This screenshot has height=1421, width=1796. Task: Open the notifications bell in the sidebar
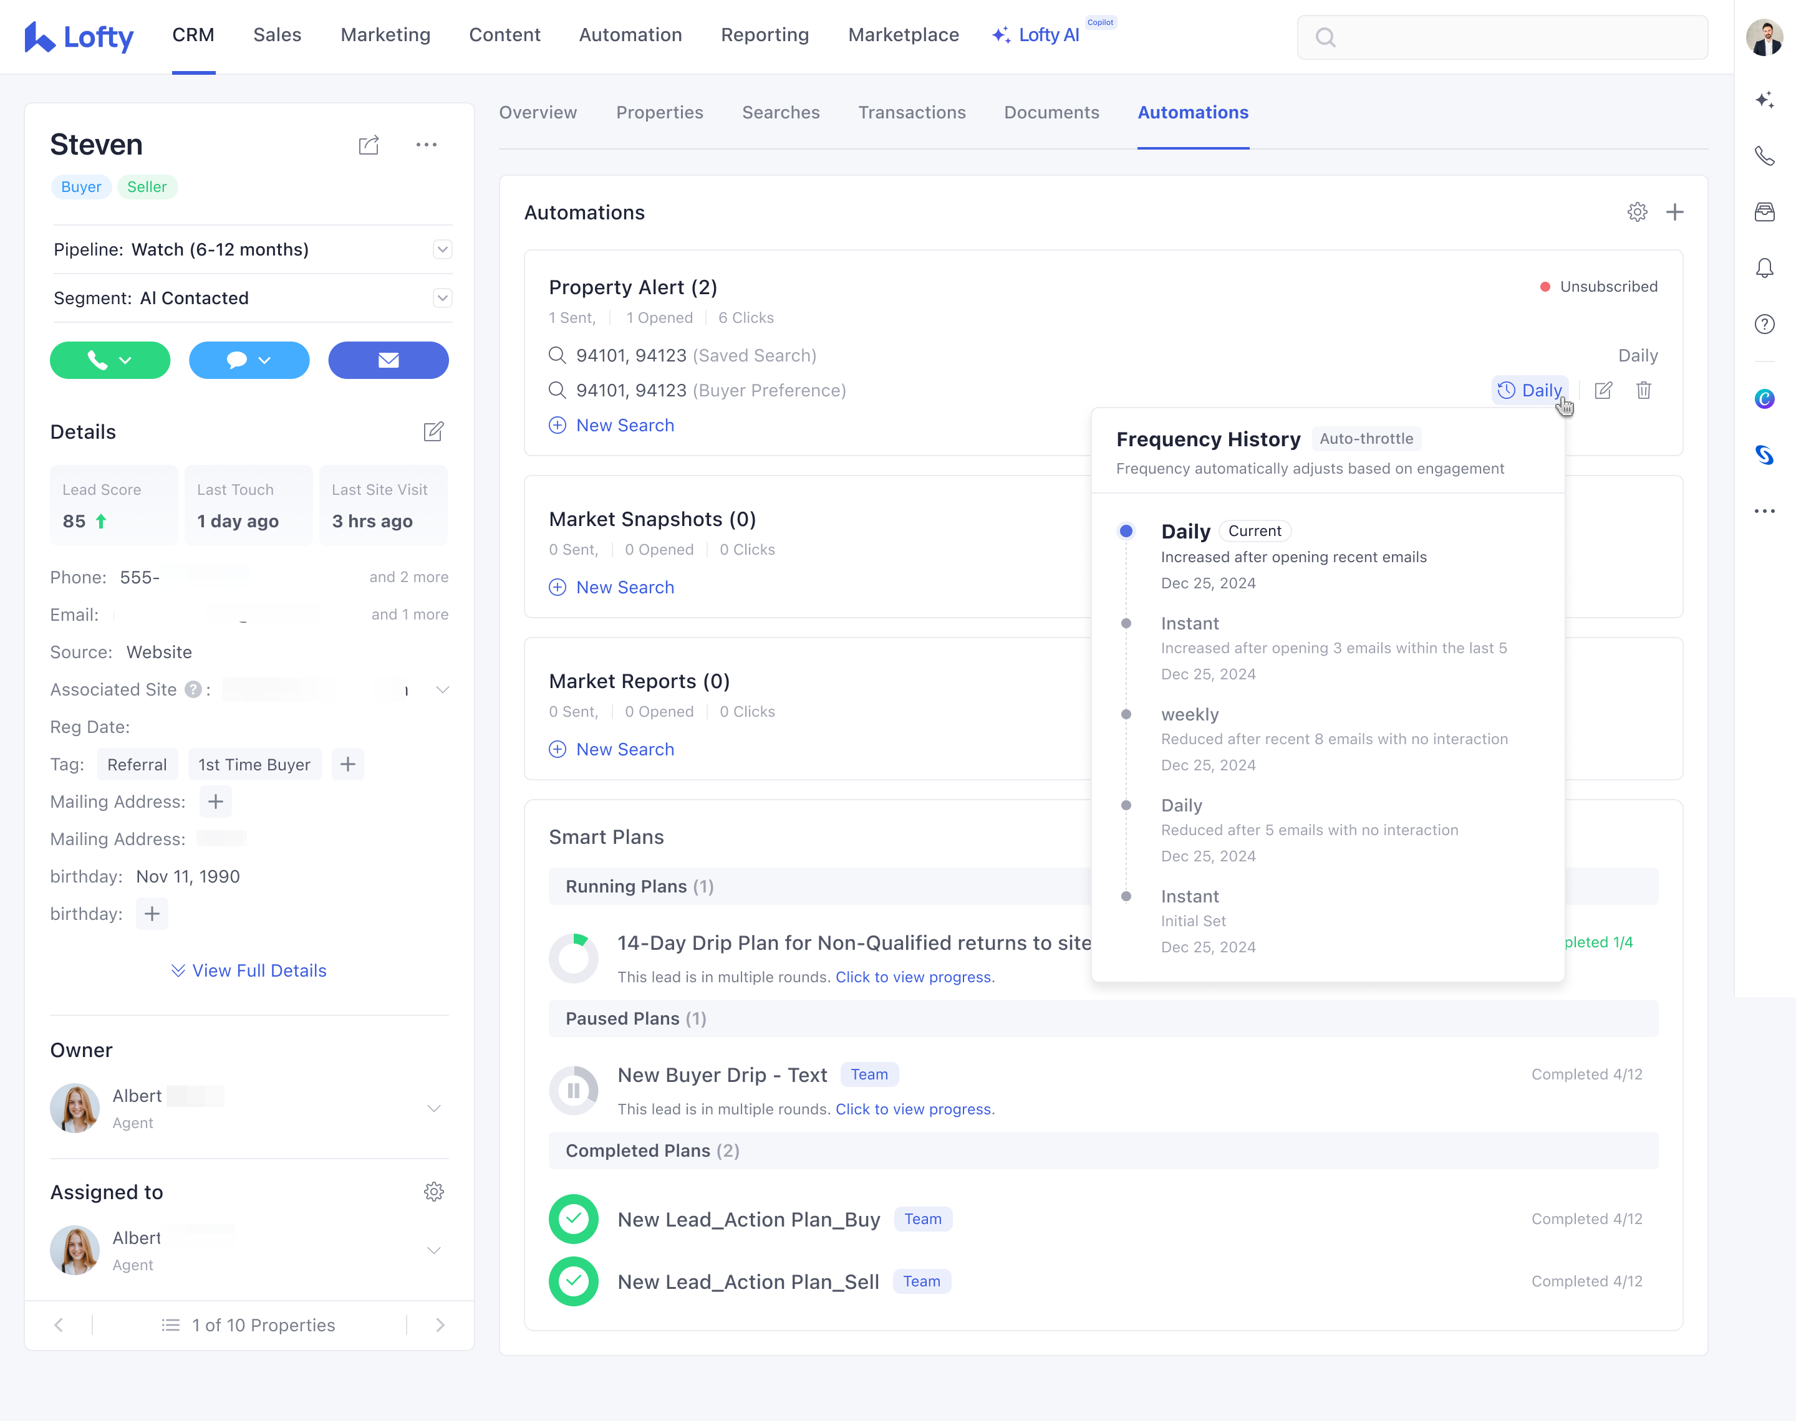tap(1764, 268)
